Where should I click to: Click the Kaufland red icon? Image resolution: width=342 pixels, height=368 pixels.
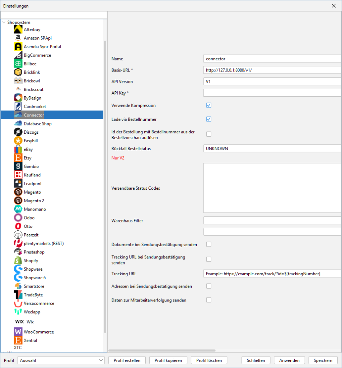[18, 175]
